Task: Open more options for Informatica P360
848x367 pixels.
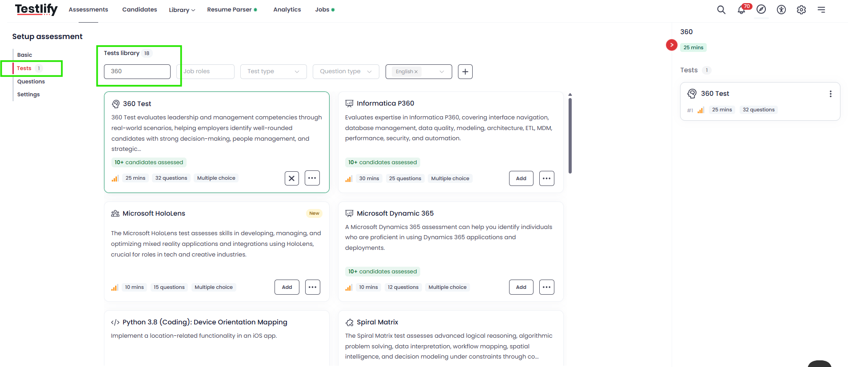Action: [x=547, y=178]
